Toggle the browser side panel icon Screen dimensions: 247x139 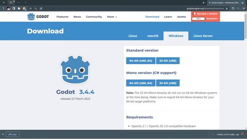pos(14,8)
